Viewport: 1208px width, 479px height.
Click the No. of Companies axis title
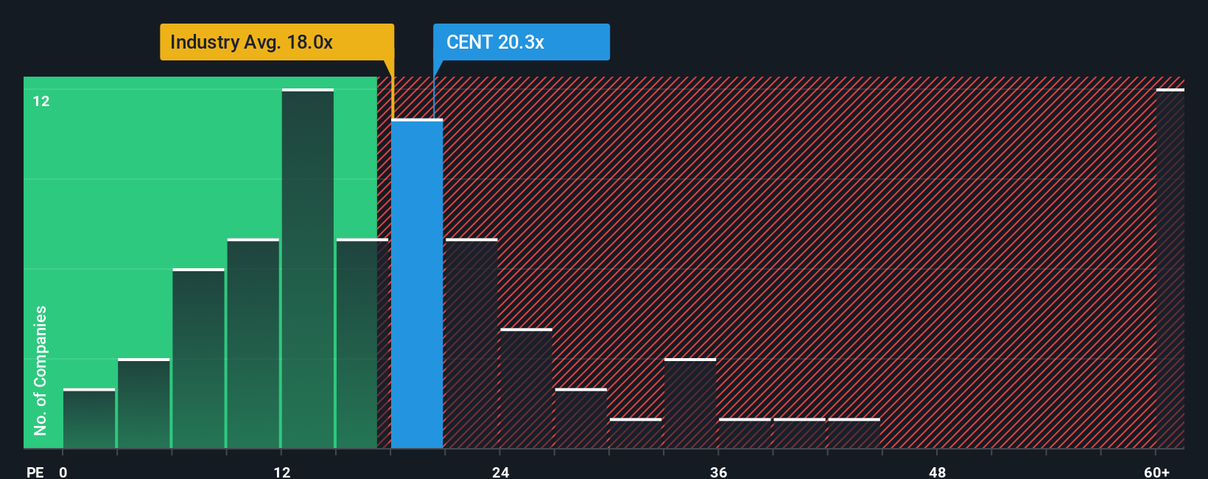(x=41, y=370)
